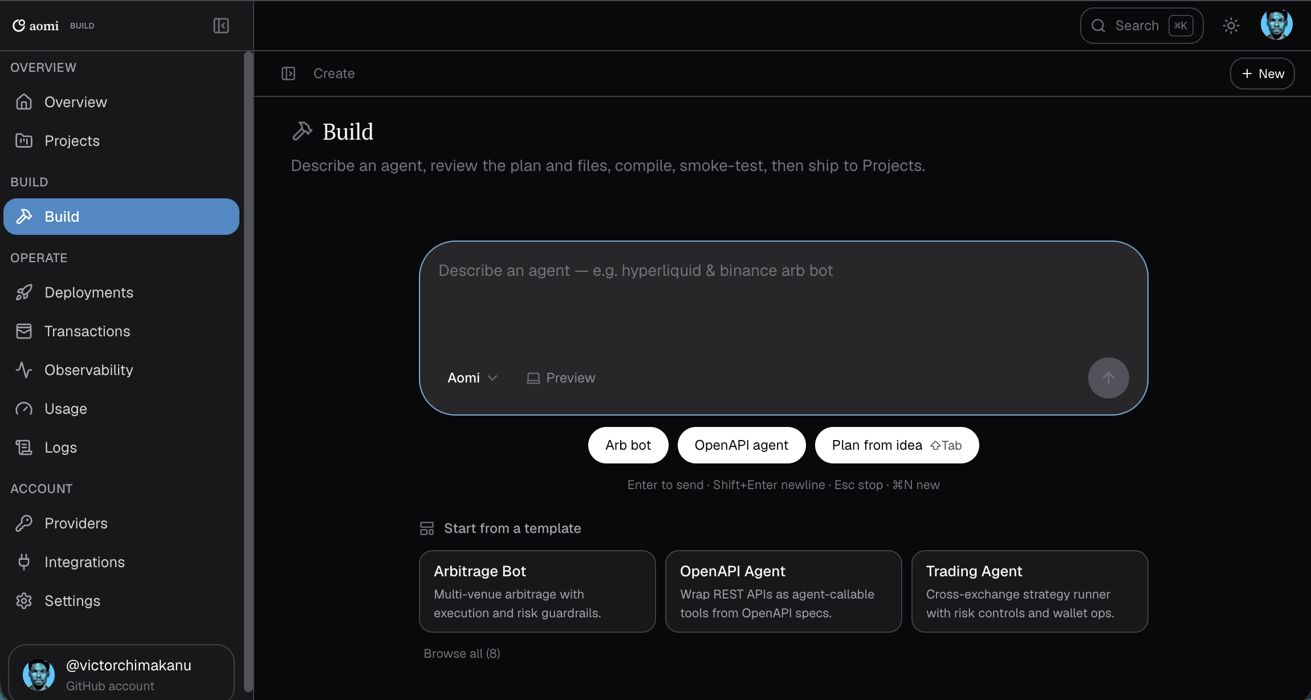This screenshot has height=700, width=1311.
Task: Focus the Describe an agent text area
Action: [x=783, y=302]
